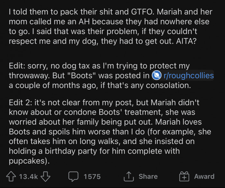Click the subreddit planet icon before r/roughcollies

156,76
